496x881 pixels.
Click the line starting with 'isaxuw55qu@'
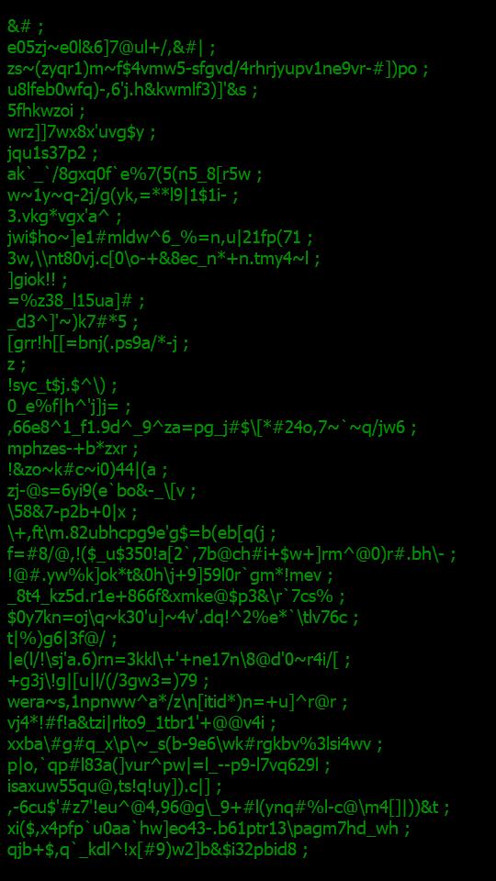pyautogui.click(x=115, y=786)
